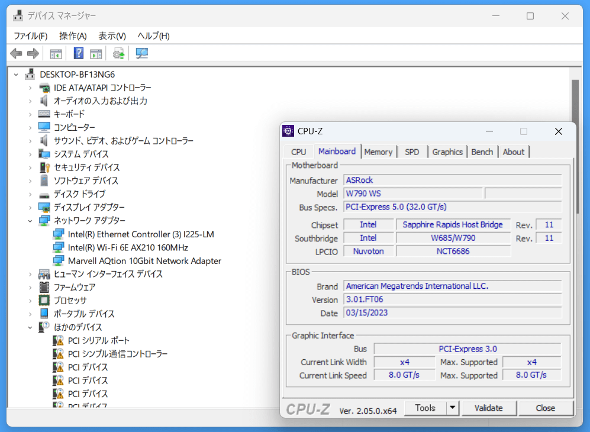Image resolution: width=590 pixels, height=432 pixels.
Task: Click the LPCIO NCT6686 value
Action: point(453,252)
